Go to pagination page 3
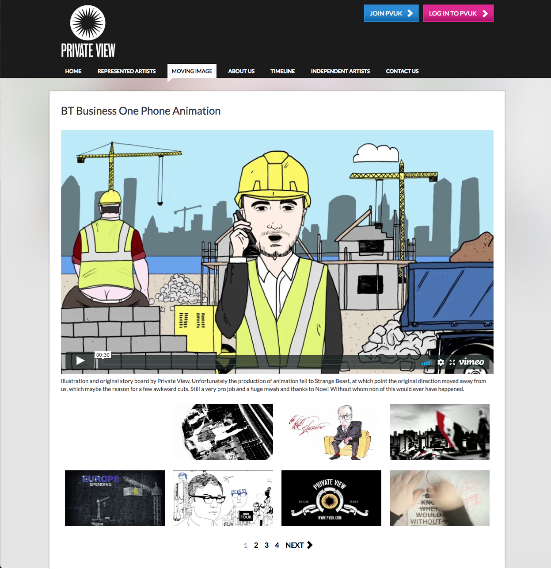This screenshot has height=569, width=551. point(266,545)
